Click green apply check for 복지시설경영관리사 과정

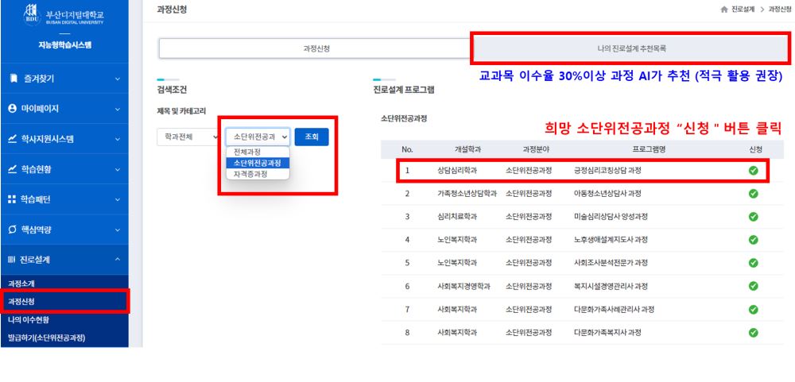tap(753, 286)
